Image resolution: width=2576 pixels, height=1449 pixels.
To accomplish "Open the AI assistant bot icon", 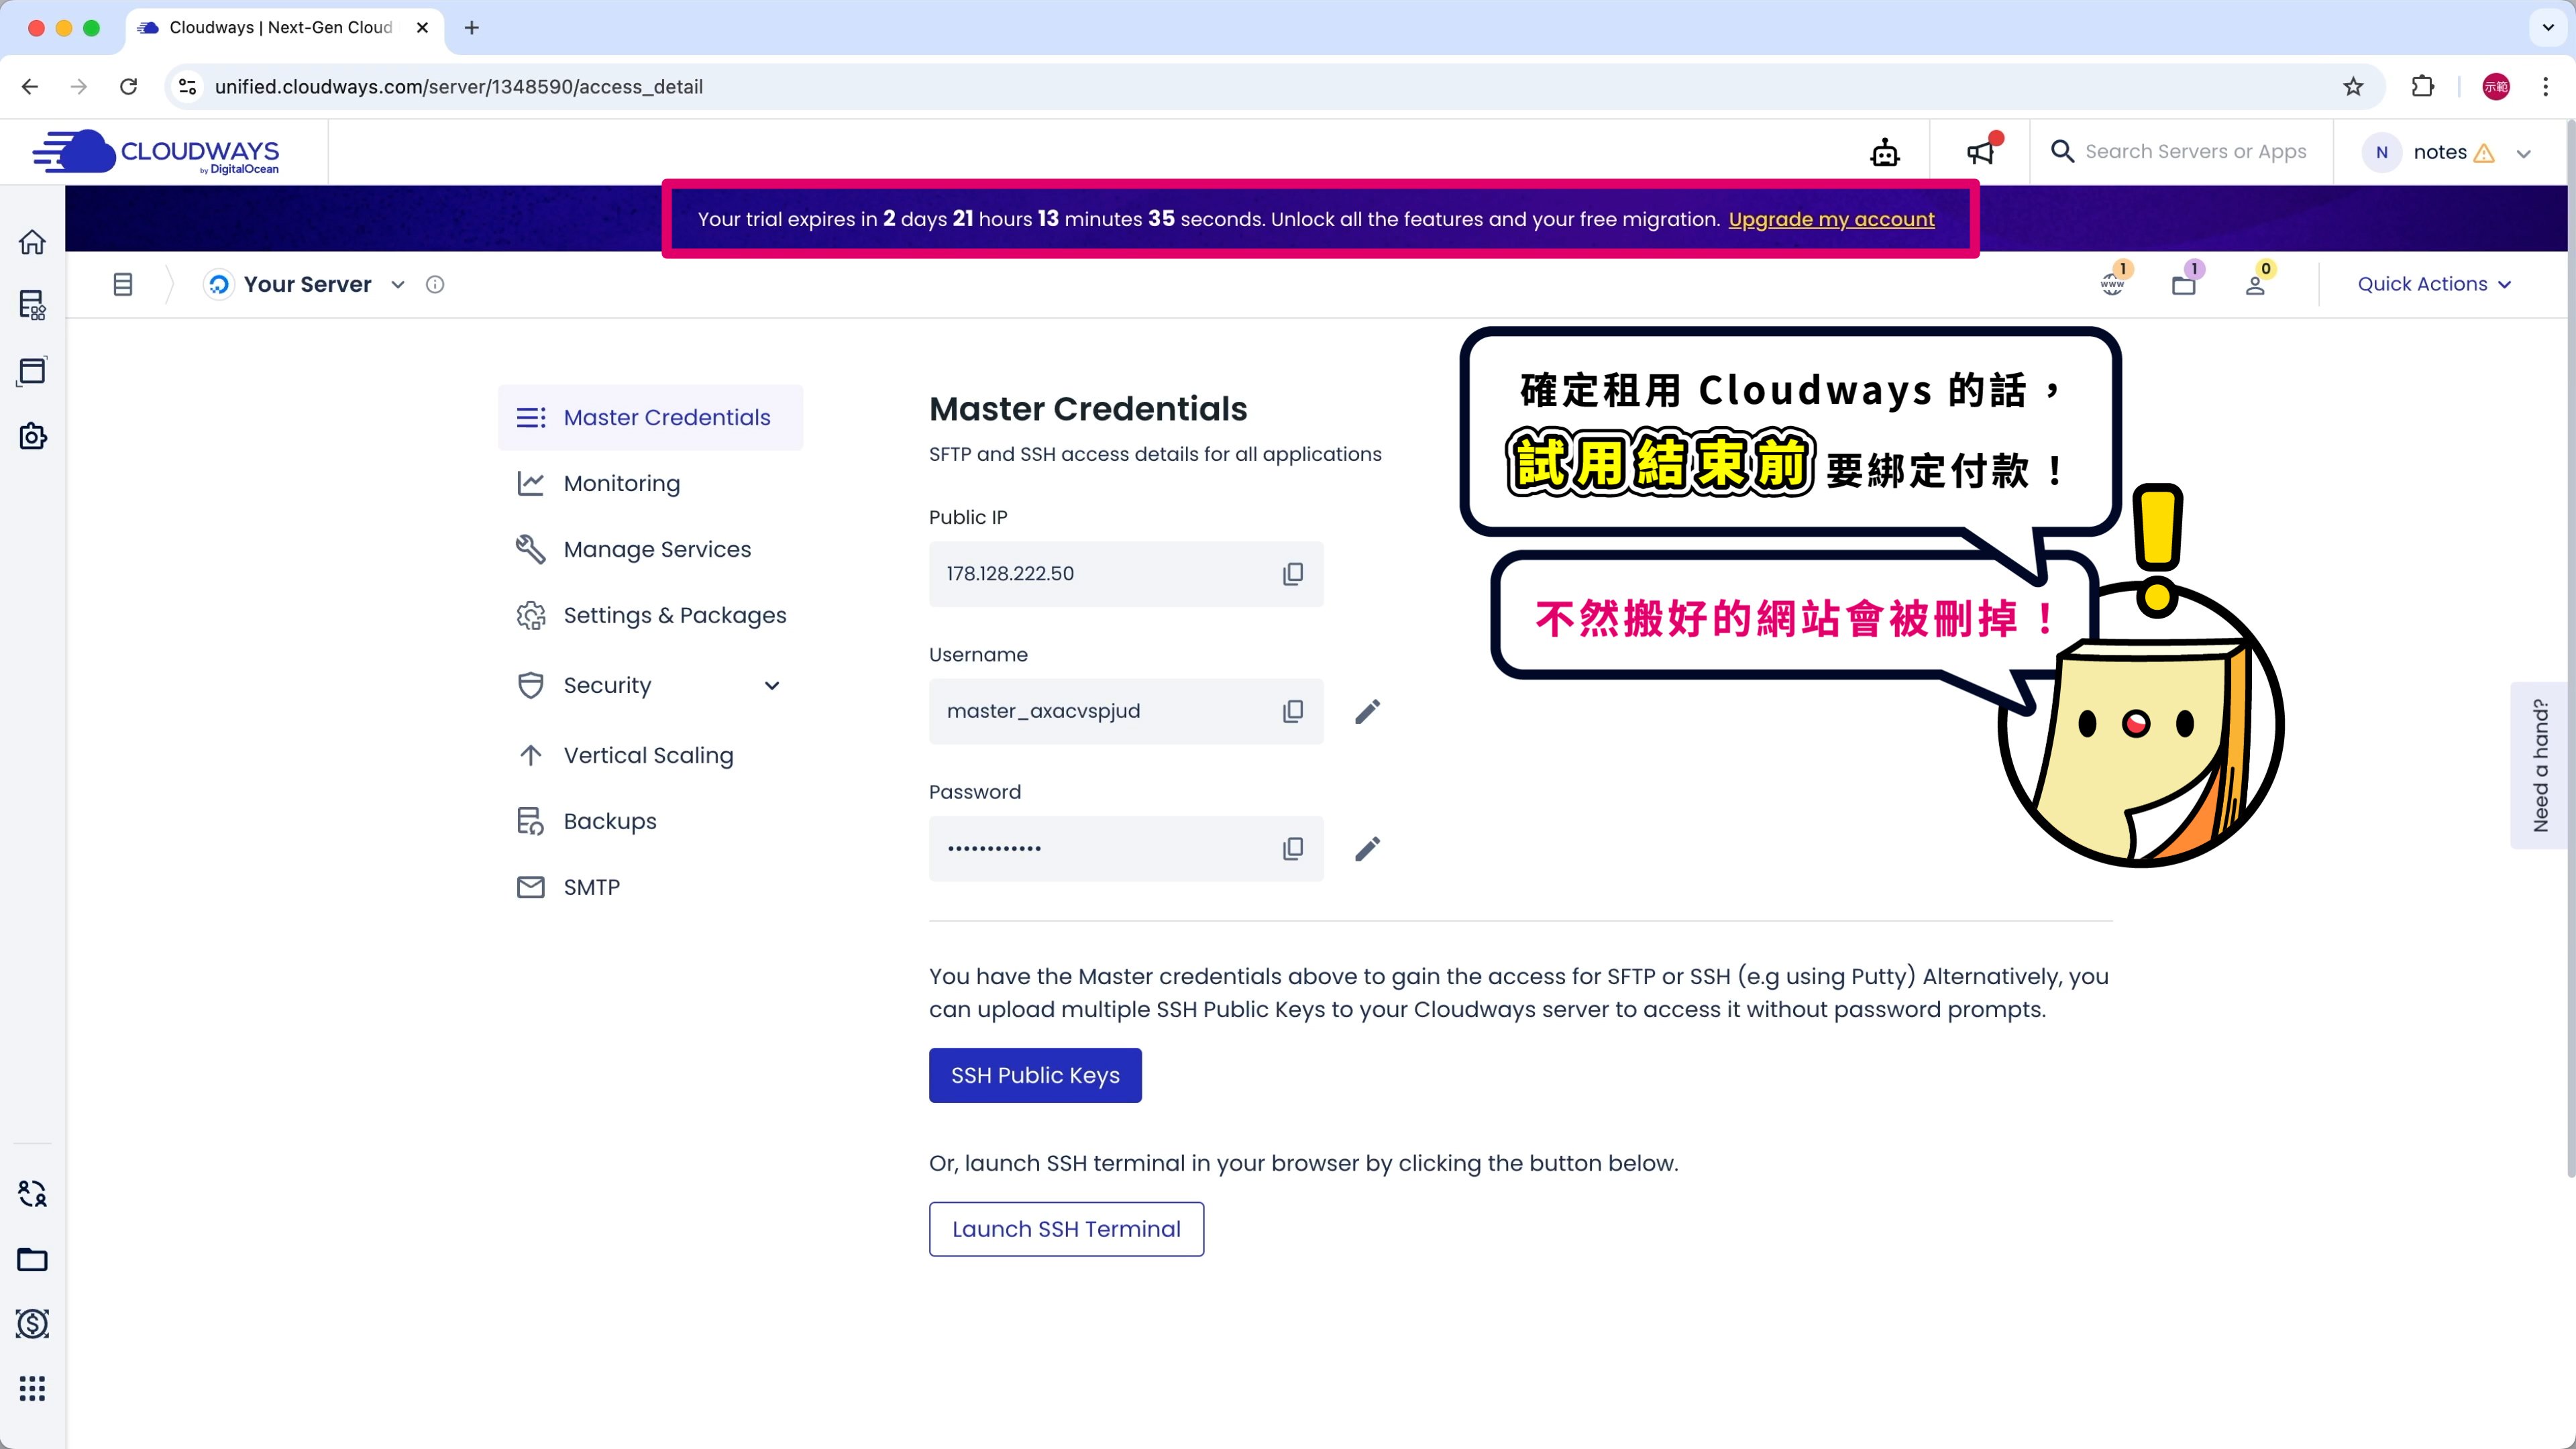I will point(1884,152).
